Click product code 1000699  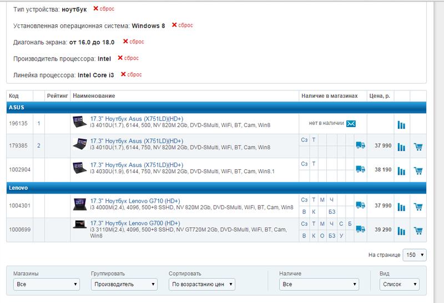(19, 230)
